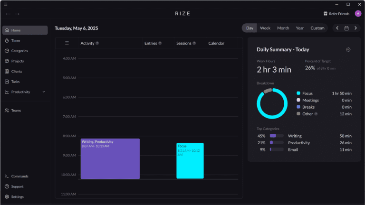Click the 'Tuesday, May 6, 2025' date heading
Viewport: 365px width, 205px height.
(77, 28)
